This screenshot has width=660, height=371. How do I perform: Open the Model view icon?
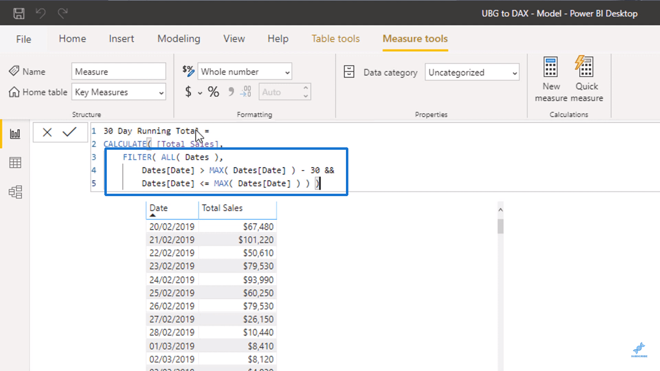(15, 192)
